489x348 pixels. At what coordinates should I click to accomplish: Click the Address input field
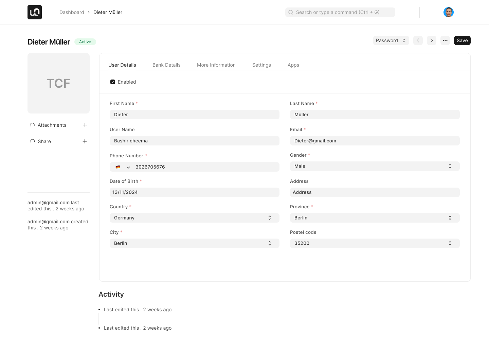click(x=375, y=192)
